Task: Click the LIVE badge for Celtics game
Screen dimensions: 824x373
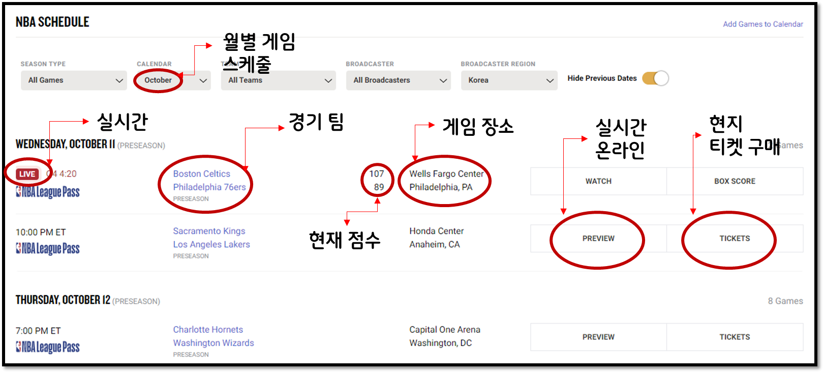Action: 27,174
